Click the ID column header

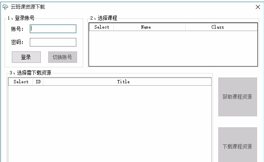pos(38,82)
